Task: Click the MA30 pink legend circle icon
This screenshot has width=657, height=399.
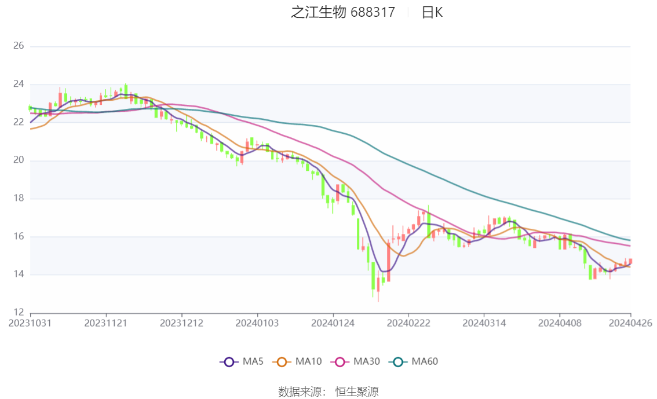Action: coord(341,362)
